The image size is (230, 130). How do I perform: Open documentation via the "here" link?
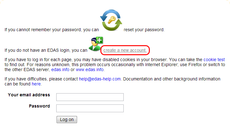(36, 84)
